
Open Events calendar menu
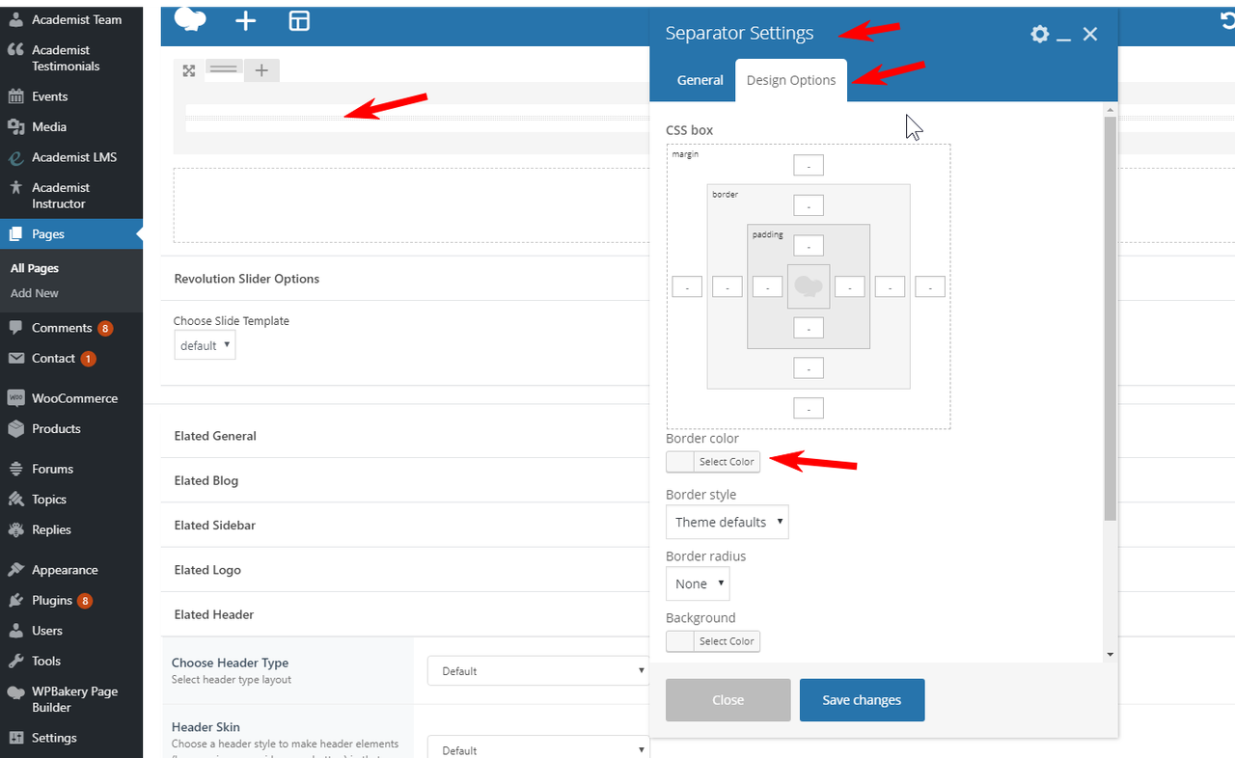71,96
